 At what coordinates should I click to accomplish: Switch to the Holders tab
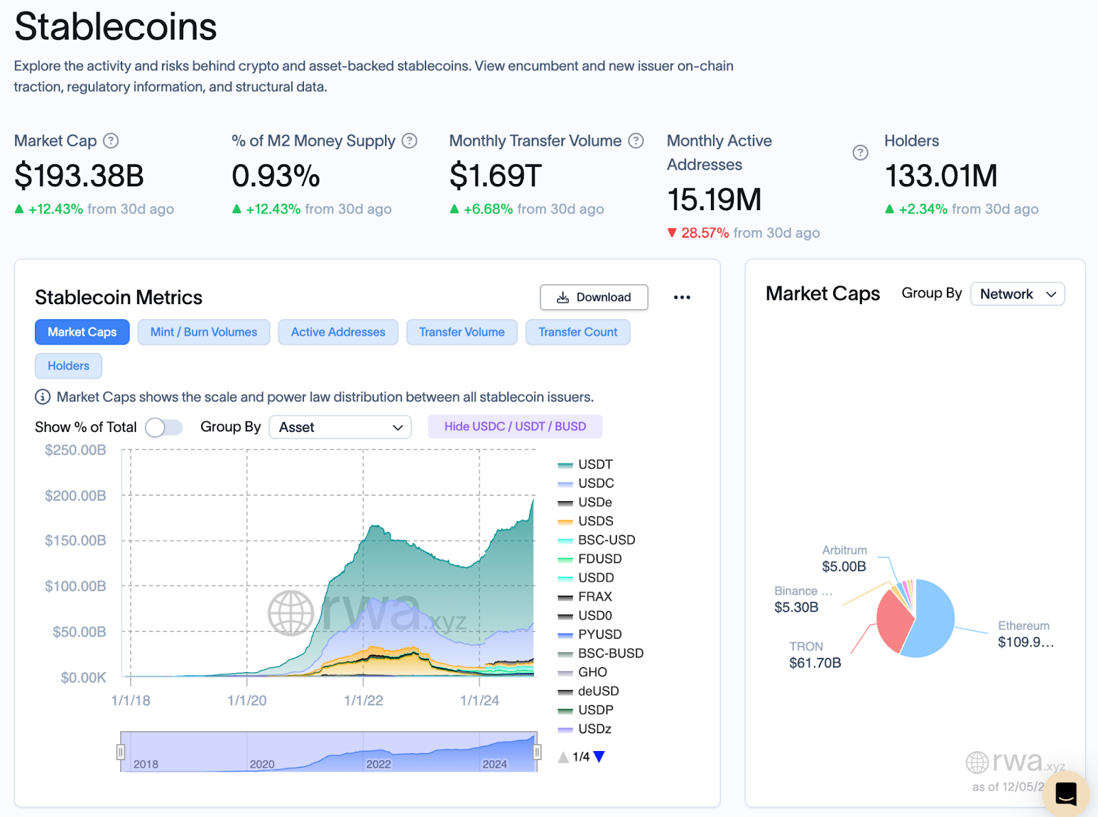69,366
